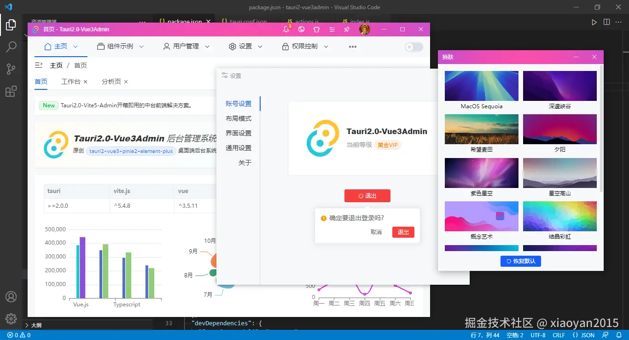The height and width of the screenshot is (340, 629).
Task: Choose the 紫色星空 wallpaper
Action: point(482,173)
